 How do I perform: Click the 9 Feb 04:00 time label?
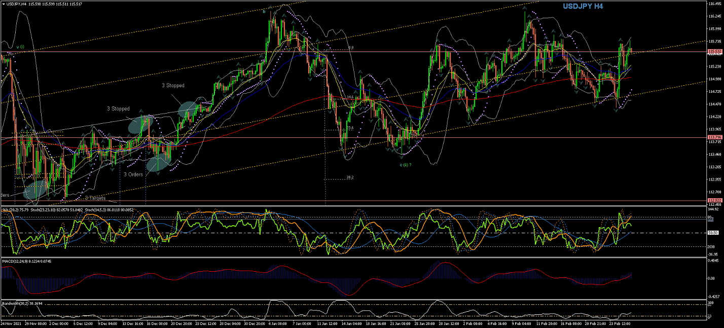click(x=522, y=322)
